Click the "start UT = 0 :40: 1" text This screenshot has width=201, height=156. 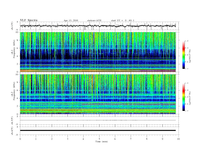[123, 20]
